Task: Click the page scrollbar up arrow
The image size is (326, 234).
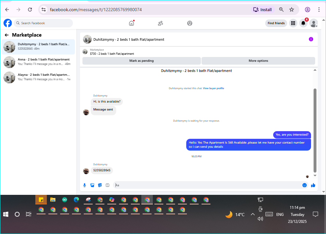Action: (323, 20)
